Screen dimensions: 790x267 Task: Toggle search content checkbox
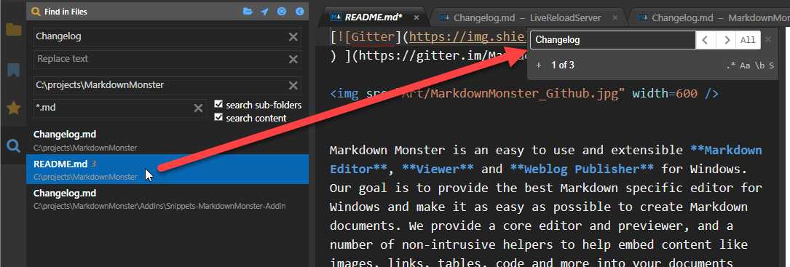coord(218,117)
